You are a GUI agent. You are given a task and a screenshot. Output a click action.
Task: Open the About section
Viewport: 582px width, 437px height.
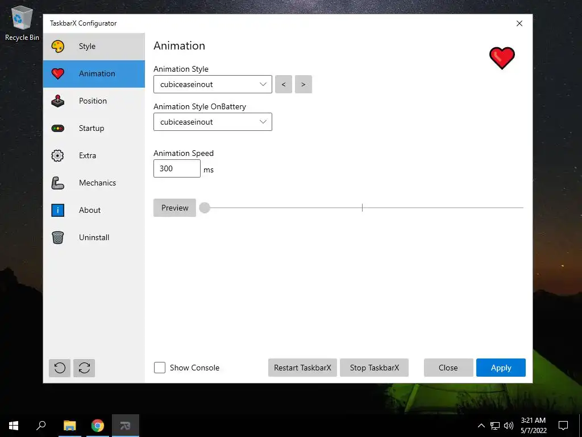[x=94, y=211]
